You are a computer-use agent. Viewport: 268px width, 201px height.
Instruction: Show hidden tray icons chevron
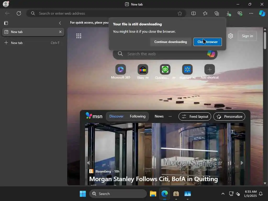(x=223, y=194)
